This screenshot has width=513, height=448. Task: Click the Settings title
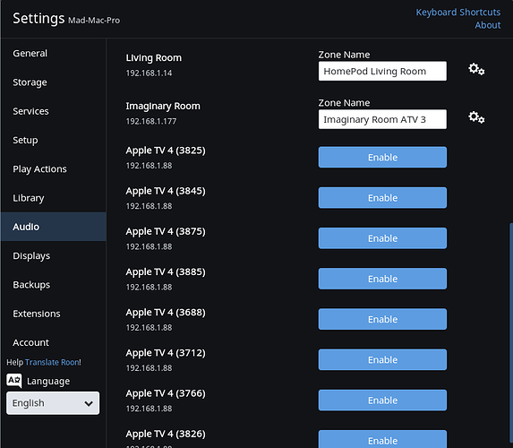click(38, 18)
